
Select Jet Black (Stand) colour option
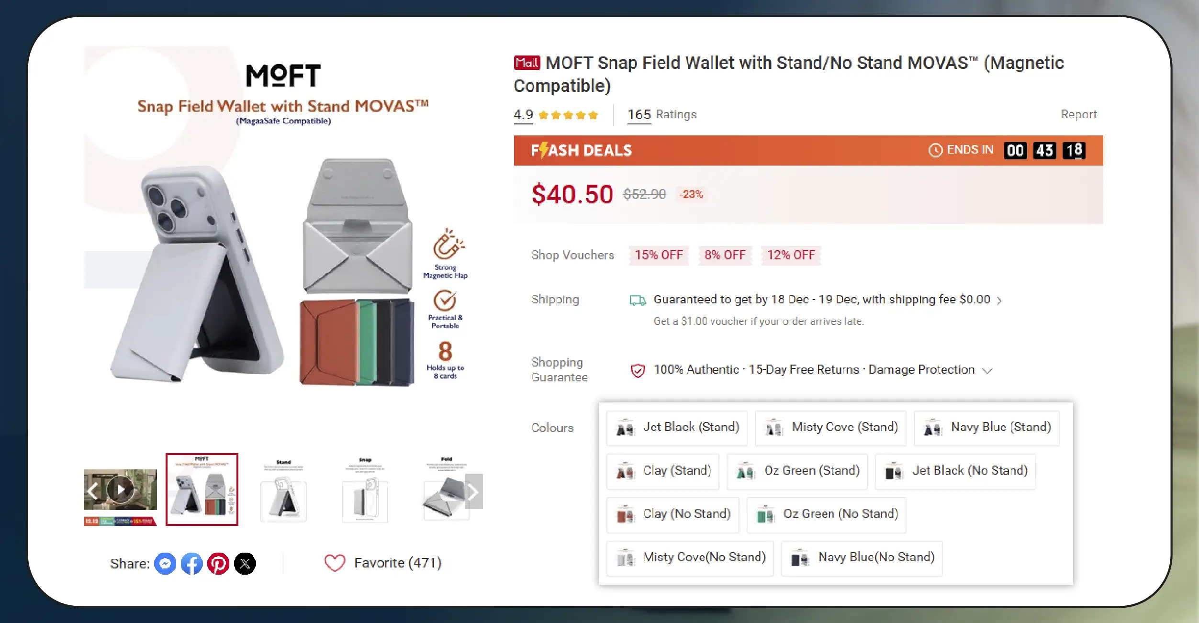tap(677, 428)
